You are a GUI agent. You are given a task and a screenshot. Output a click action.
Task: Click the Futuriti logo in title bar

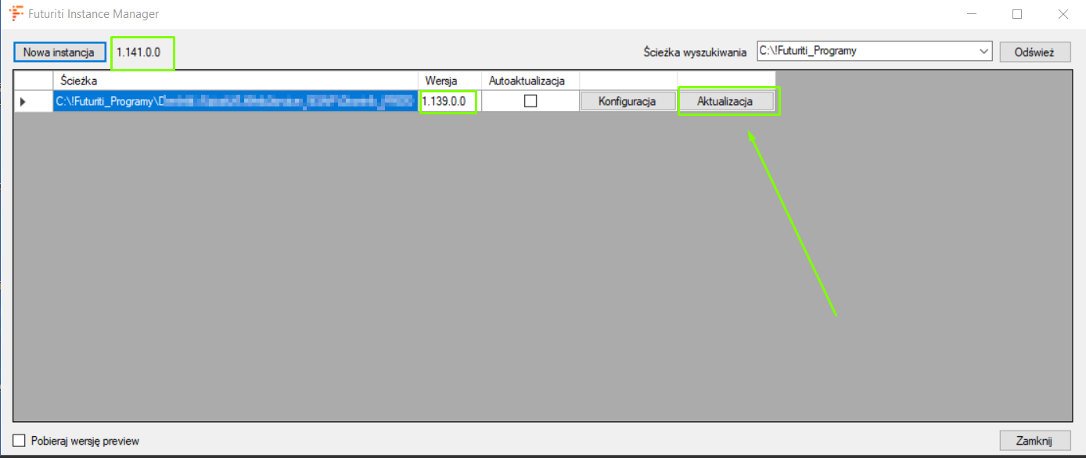[x=15, y=14]
